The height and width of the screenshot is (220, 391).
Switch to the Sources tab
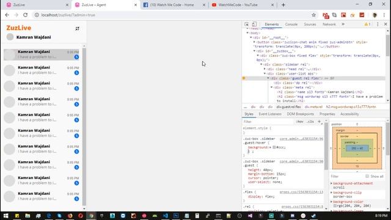(310, 24)
